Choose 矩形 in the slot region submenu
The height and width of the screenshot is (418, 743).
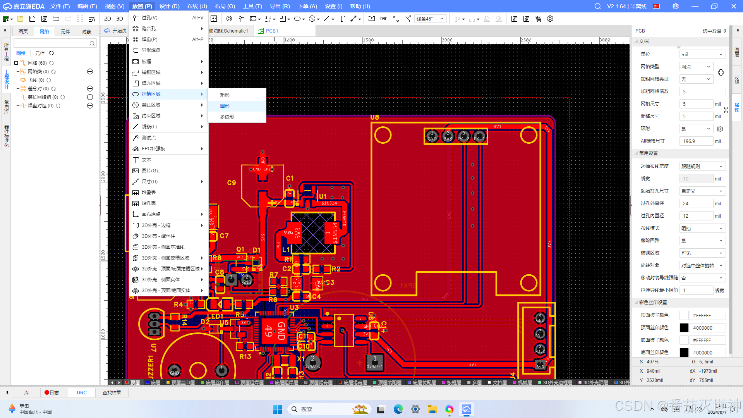coord(237,95)
